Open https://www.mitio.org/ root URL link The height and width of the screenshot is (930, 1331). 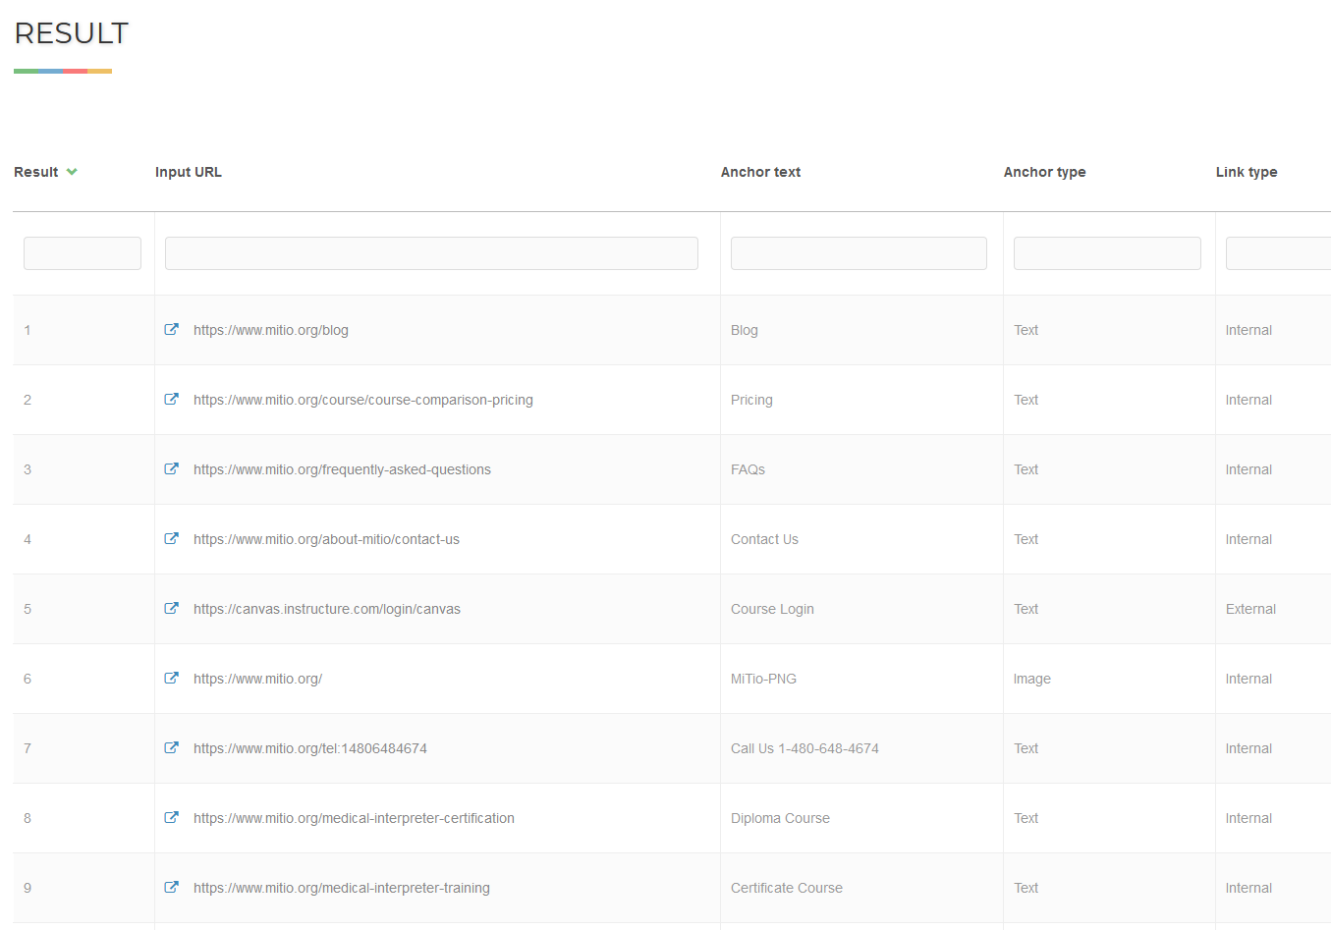pos(257,679)
